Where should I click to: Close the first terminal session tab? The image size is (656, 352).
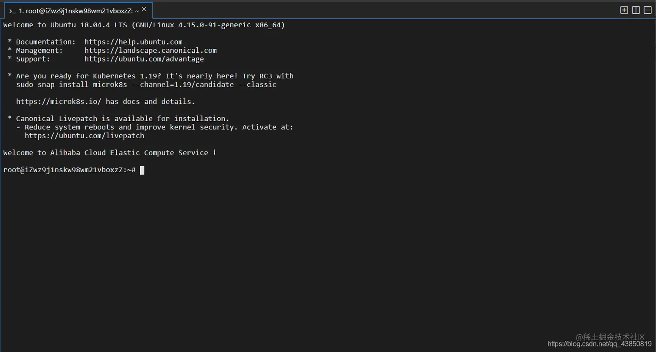[x=144, y=9]
